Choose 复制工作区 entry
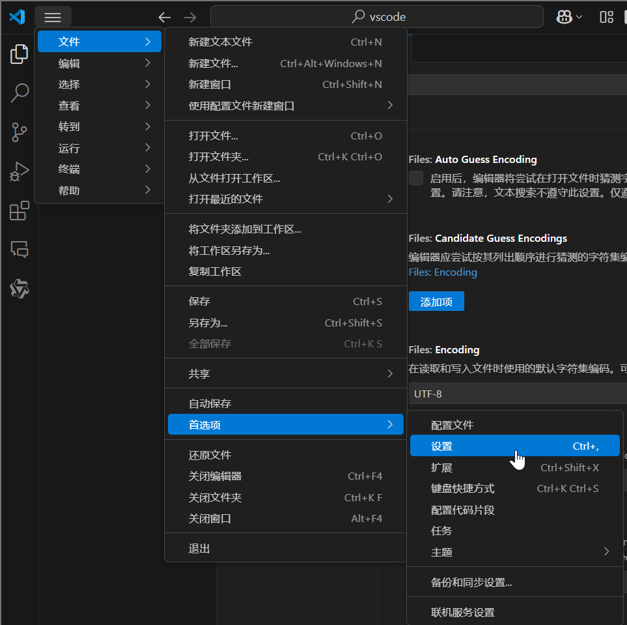Viewport: 627px width, 625px height. point(286,272)
